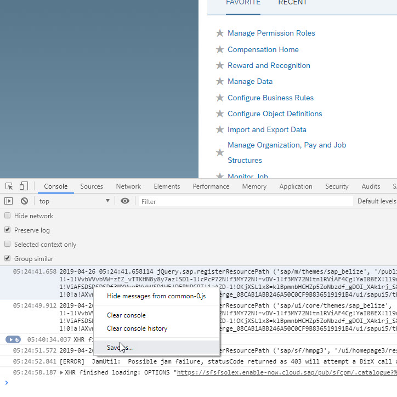Click star next to Manage Data
This screenshot has width=397, height=397.
click(x=220, y=82)
